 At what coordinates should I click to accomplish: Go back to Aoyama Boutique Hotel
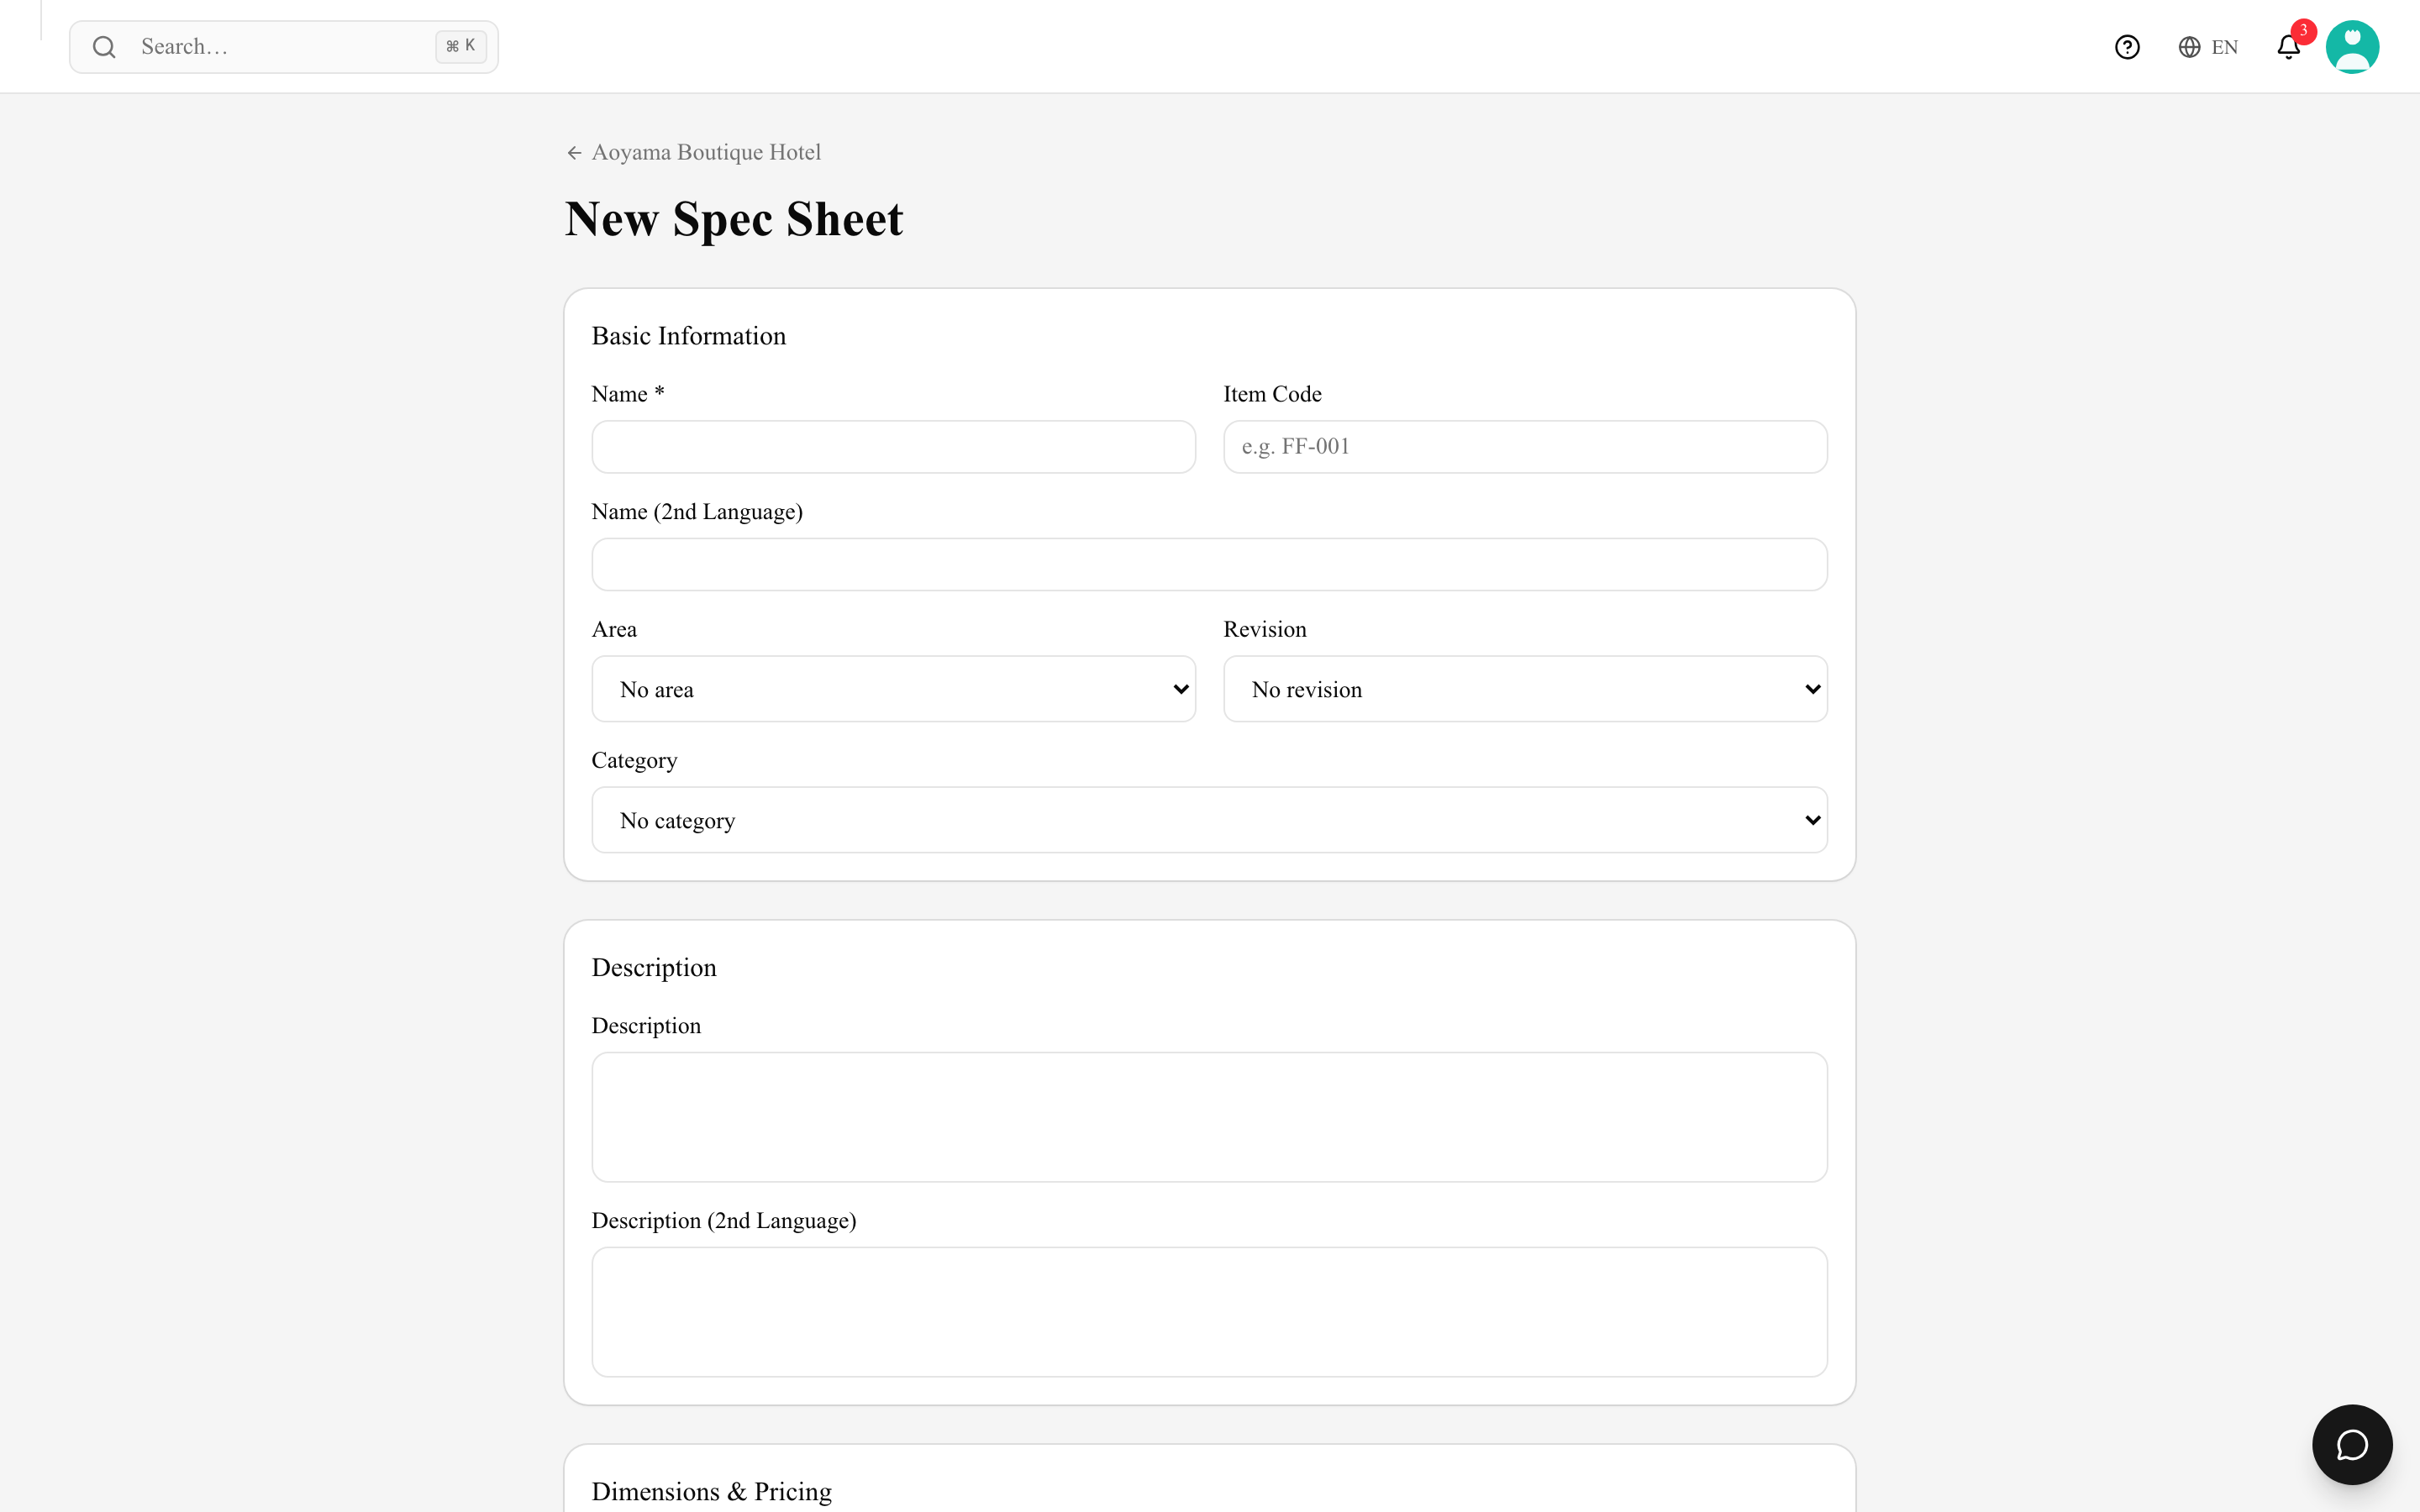706,152
